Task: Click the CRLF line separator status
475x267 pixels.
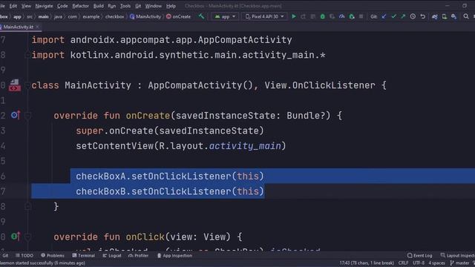Action: pyautogui.click(x=403, y=263)
